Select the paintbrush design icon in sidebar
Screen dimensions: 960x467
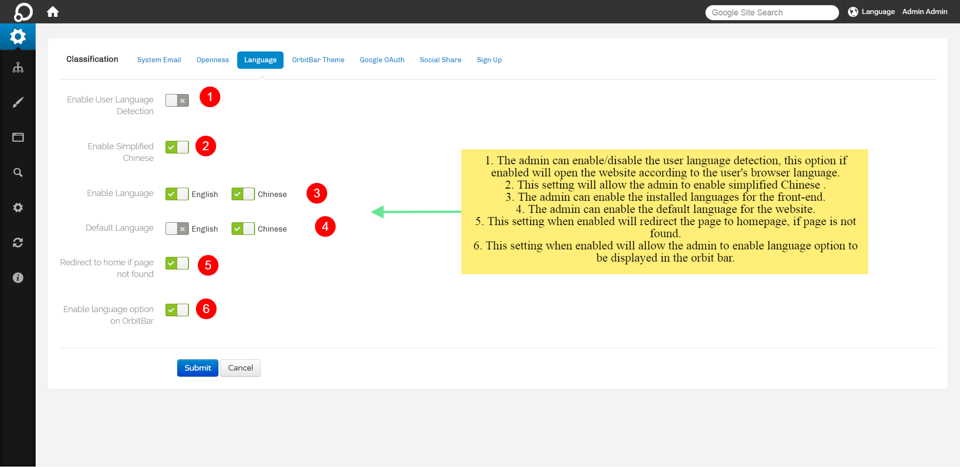click(18, 102)
